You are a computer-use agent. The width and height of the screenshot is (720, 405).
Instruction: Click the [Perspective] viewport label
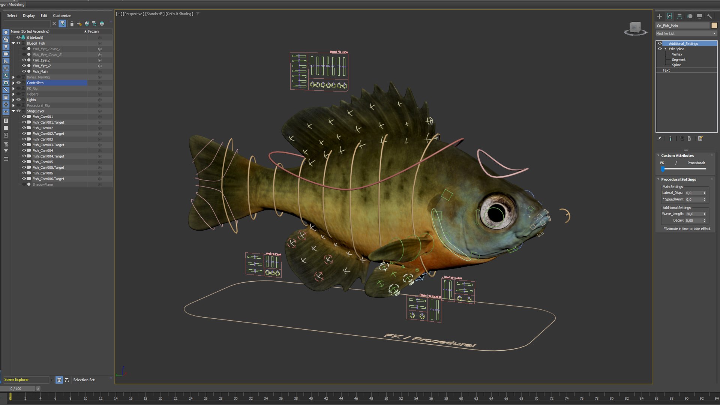133,14
